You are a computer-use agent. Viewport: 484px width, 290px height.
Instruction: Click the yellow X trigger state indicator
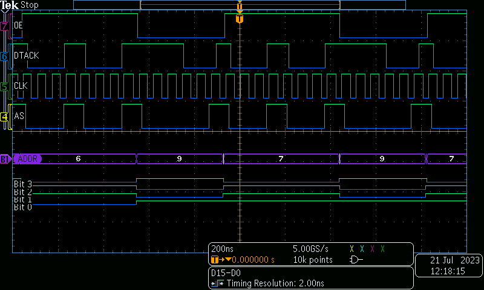pyautogui.click(x=352, y=249)
